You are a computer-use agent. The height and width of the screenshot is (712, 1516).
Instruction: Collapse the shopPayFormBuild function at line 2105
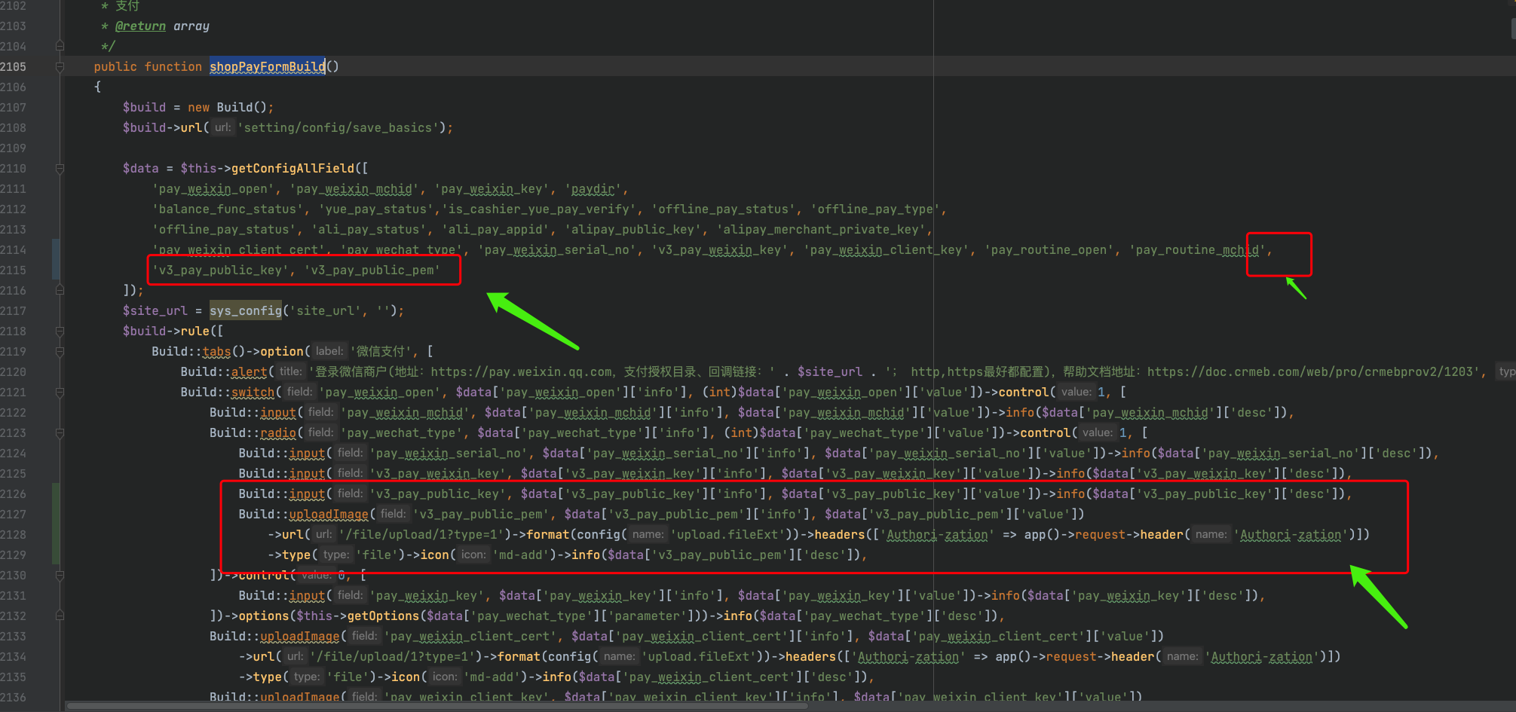click(60, 67)
